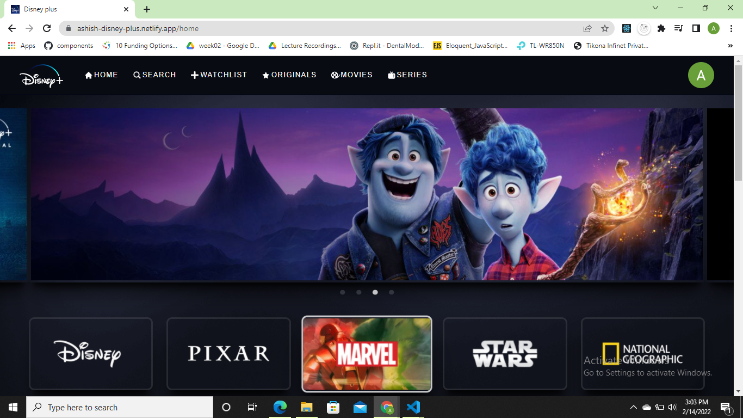Open ORIGINALS nav item
The height and width of the screenshot is (418, 743).
[289, 75]
